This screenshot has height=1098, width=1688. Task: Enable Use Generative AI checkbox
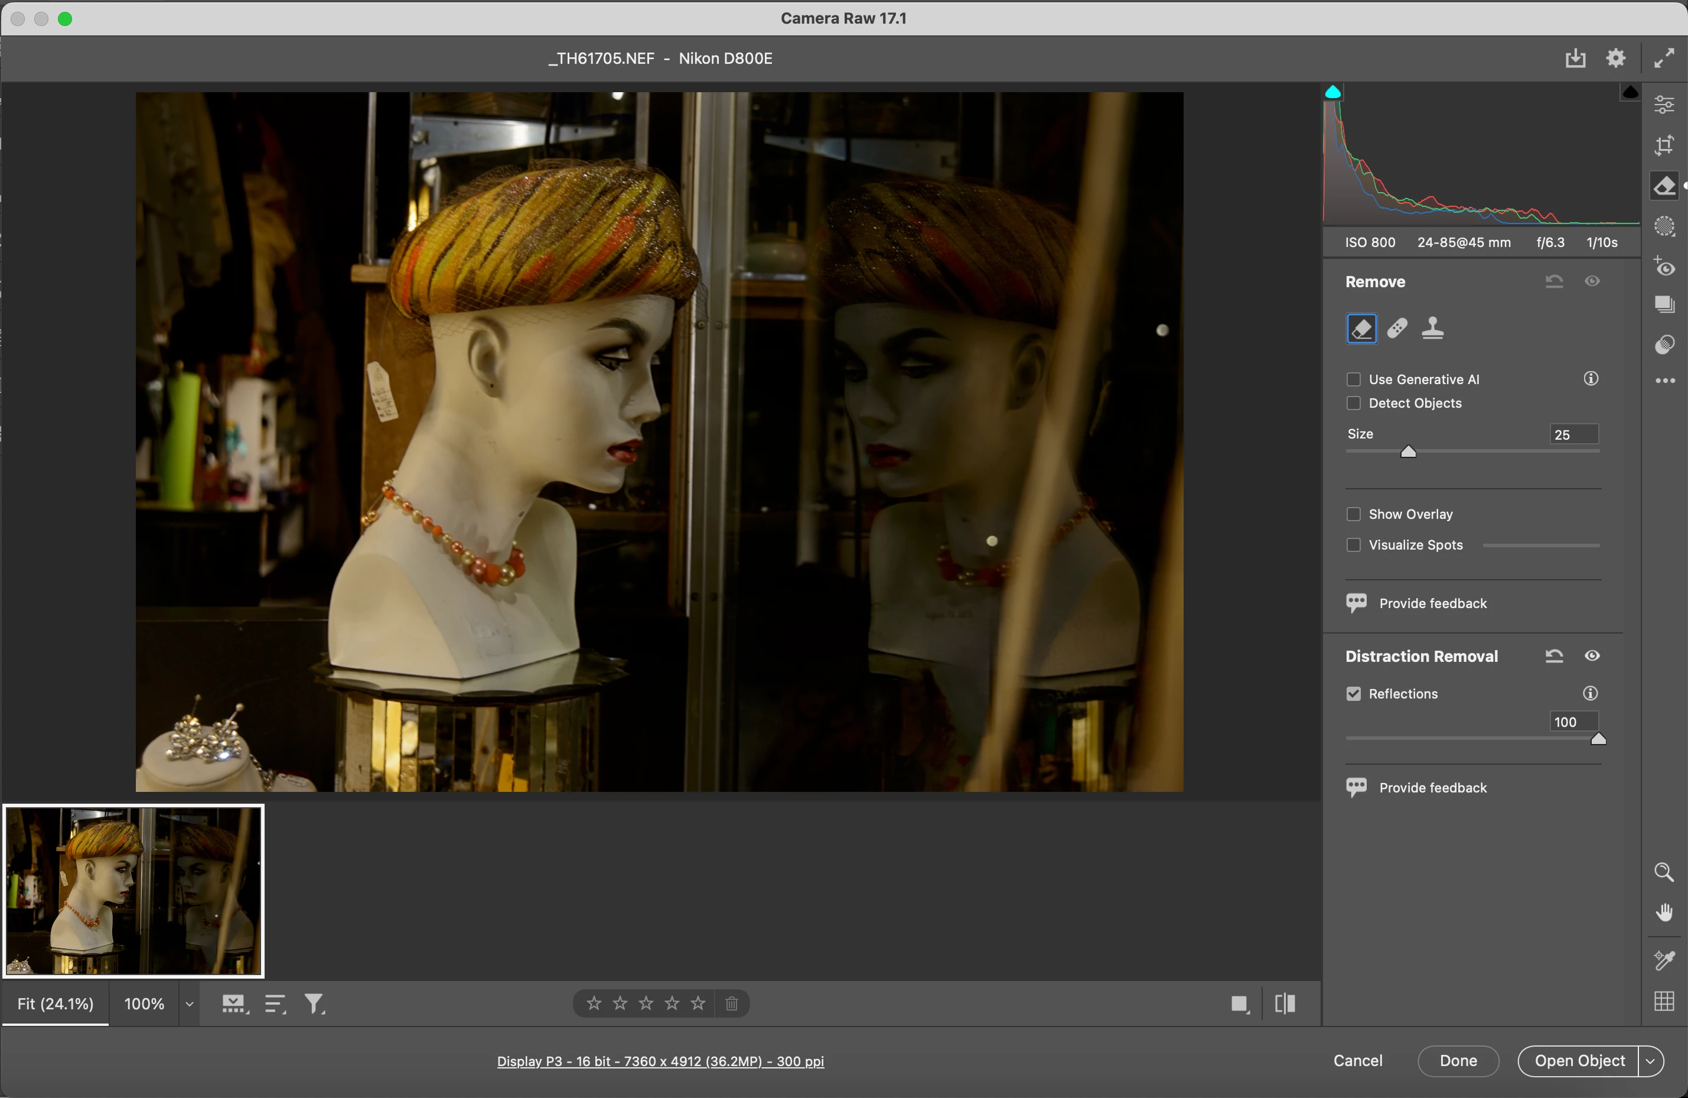pyautogui.click(x=1353, y=379)
